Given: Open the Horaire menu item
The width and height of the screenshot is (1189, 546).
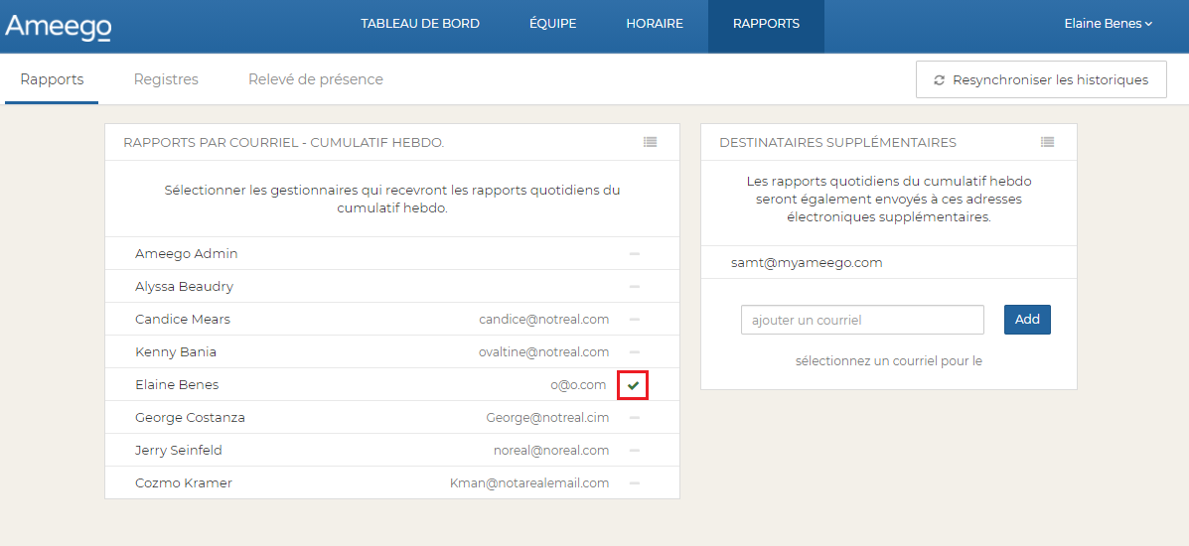Looking at the screenshot, I should click(x=655, y=24).
